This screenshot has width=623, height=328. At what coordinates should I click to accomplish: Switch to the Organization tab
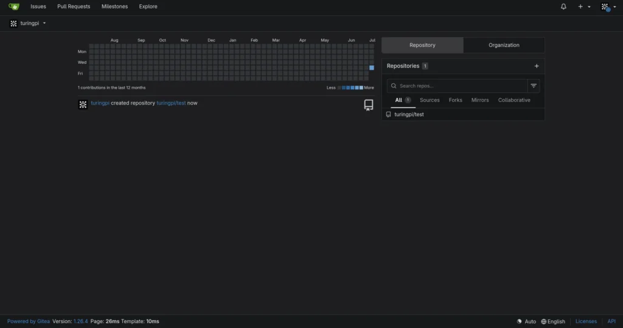[x=504, y=45]
